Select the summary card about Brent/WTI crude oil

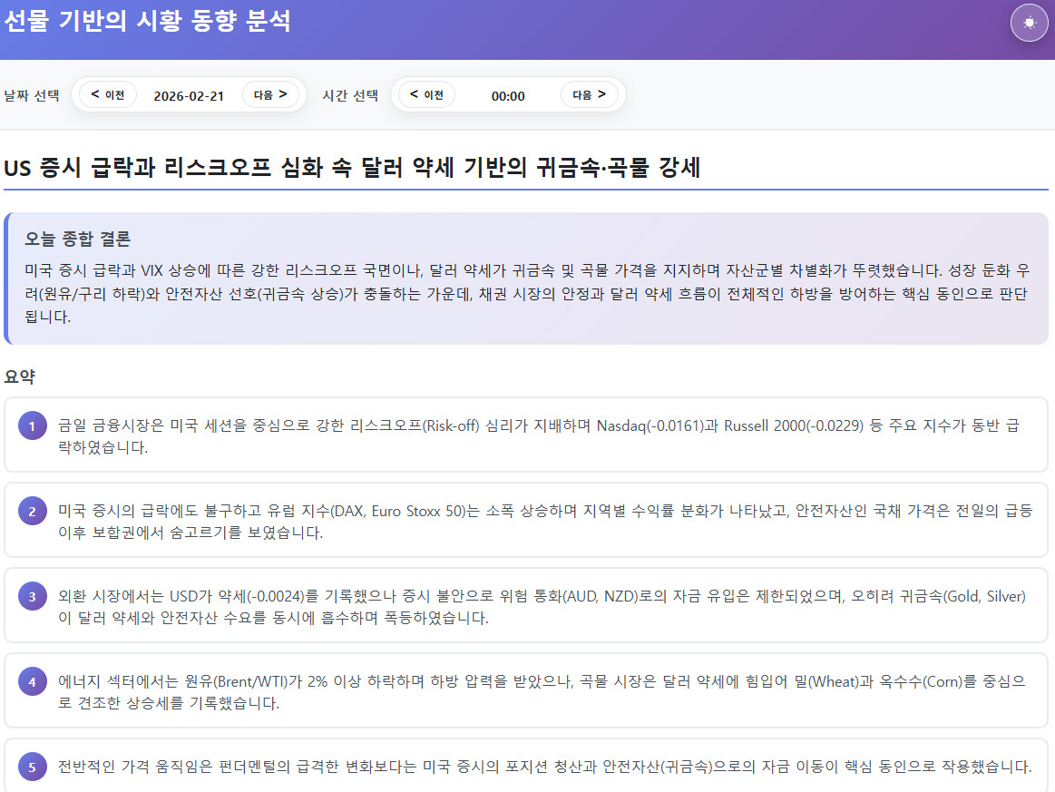tap(526, 691)
